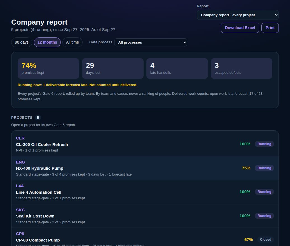Click the Running badge on HX-400
Screen dimensions: 290x246
(264, 168)
